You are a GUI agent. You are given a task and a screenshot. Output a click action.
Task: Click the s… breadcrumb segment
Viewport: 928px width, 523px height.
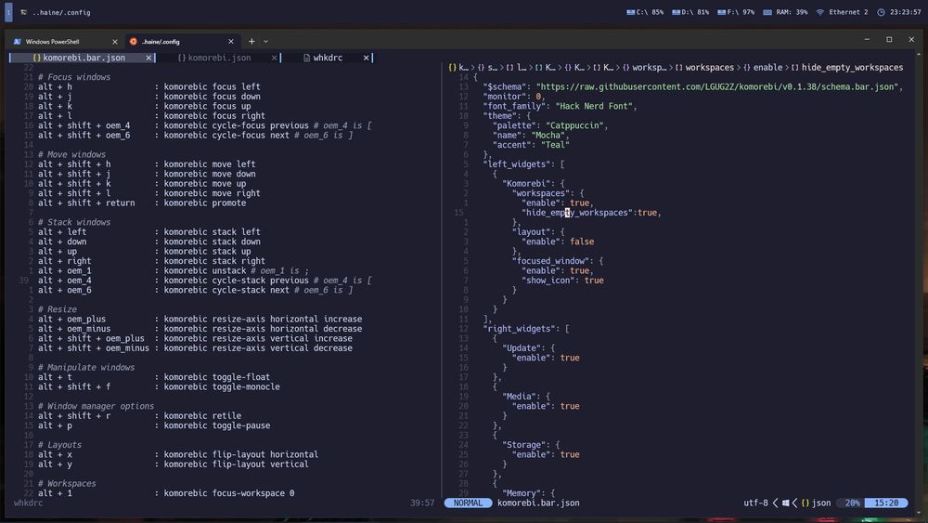click(x=493, y=68)
